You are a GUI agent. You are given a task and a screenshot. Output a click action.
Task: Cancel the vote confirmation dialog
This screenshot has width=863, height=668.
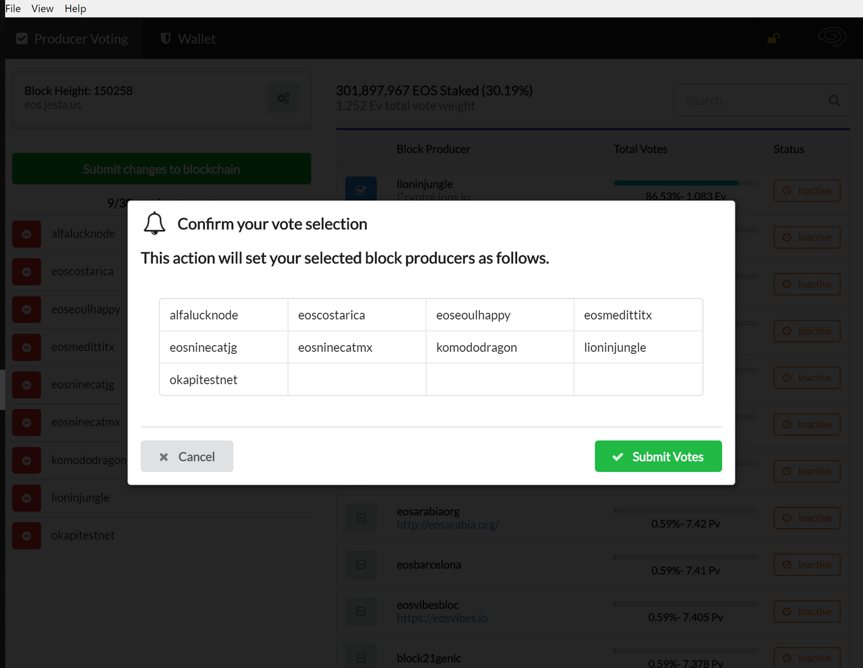pyautogui.click(x=187, y=456)
